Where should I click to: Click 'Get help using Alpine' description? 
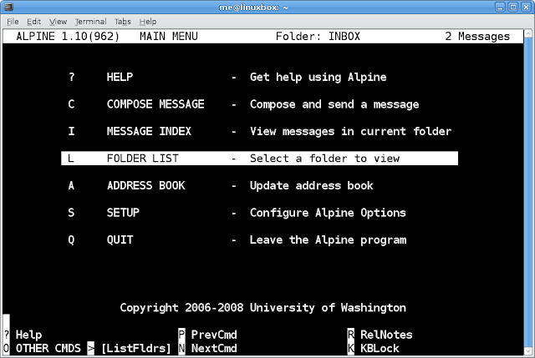318,78
